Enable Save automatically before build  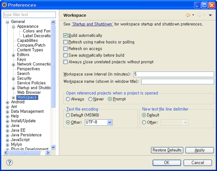coord(65,55)
